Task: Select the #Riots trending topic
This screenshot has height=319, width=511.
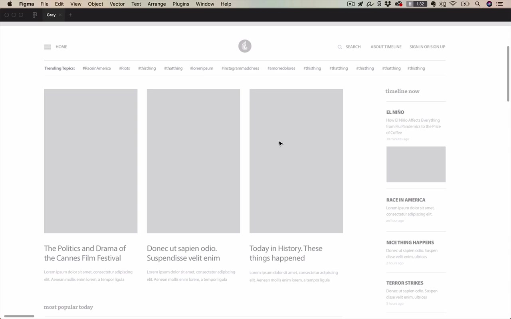Action: [125, 68]
